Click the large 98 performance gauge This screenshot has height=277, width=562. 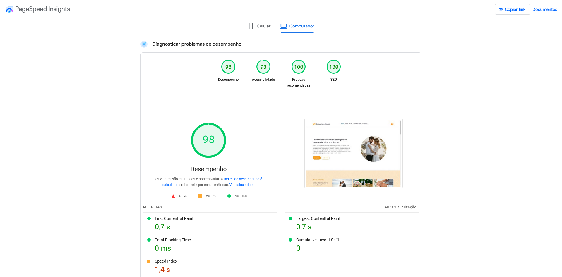coord(208,140)
